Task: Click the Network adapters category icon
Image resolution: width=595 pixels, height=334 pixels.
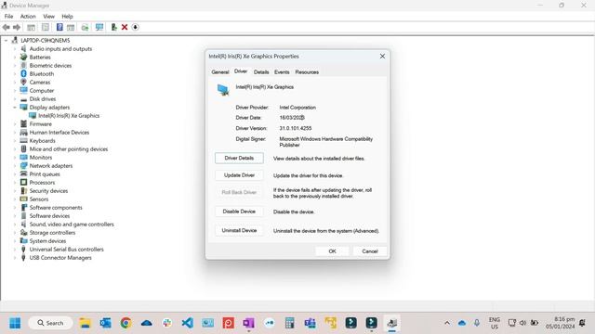Action: (x=23, y=165)
